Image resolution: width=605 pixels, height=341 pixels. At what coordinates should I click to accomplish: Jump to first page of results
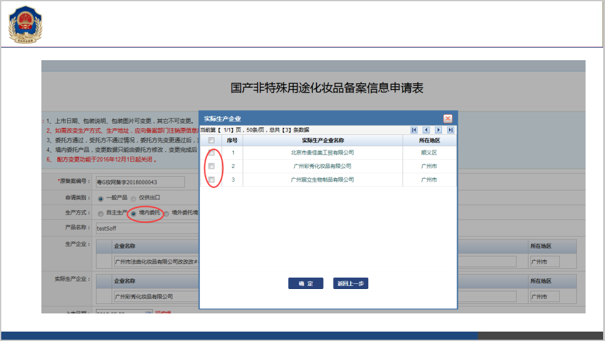point(414,130)
